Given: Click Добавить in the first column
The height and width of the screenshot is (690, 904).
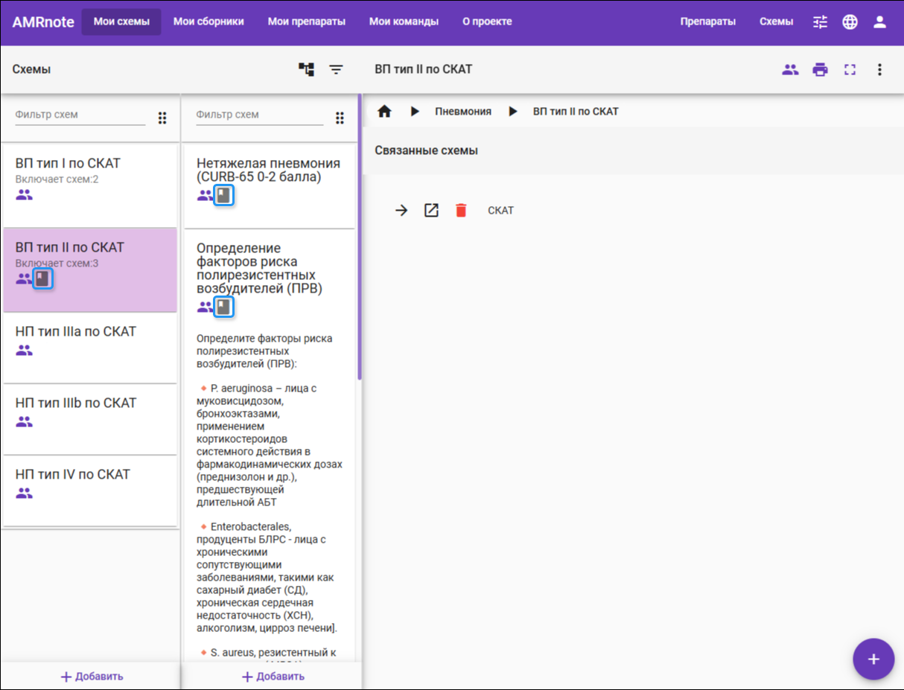Looking at the screenshot, I should 91,677.
